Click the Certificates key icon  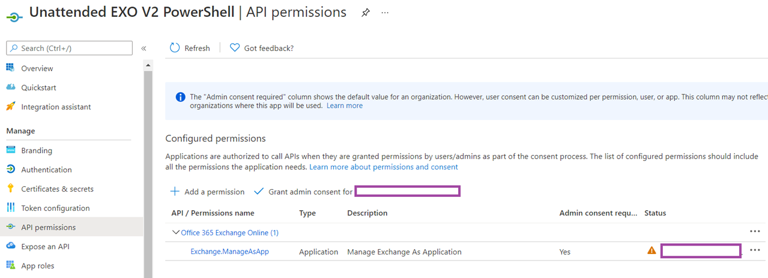(x=10, y=189)
